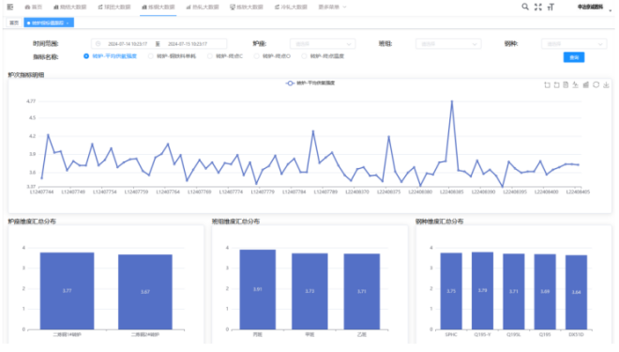The height and width of the screenshot is (352, 619).
Task: Open the chart data view icon
Action: pyautogui.click(x=566, y=84)
